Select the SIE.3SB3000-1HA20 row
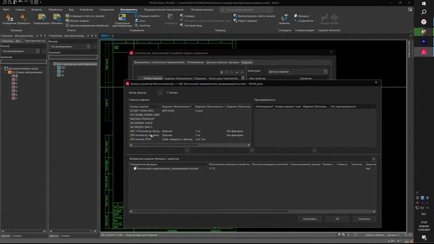 click(x=190, y=123)
